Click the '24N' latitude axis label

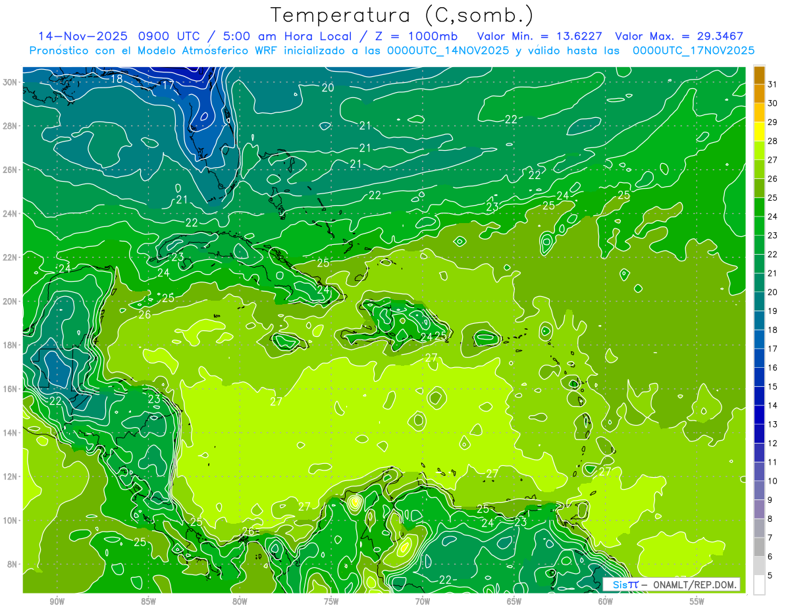(x=11, y=213)
